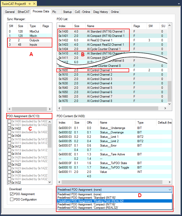Screen dimensions: 182x216
Task: Select Sync Manager row MbxOut
Action: tap(30, 31)
